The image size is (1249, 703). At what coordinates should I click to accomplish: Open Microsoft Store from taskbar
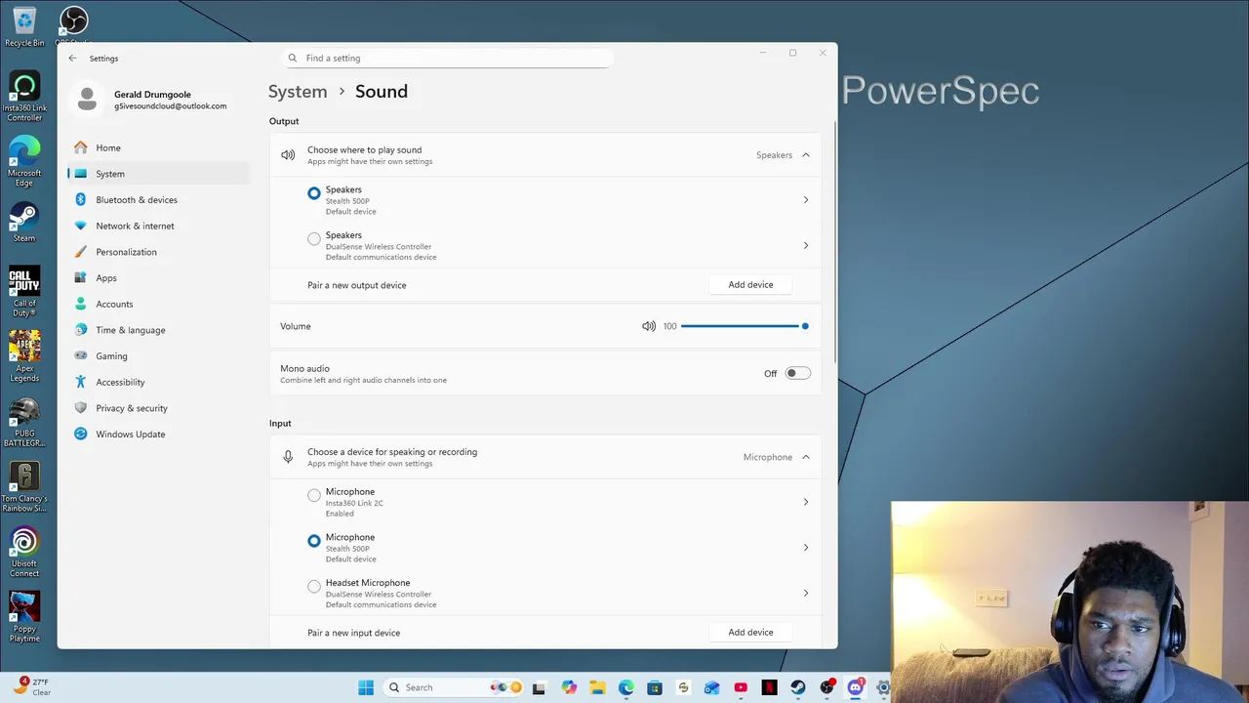coord(655,687)
